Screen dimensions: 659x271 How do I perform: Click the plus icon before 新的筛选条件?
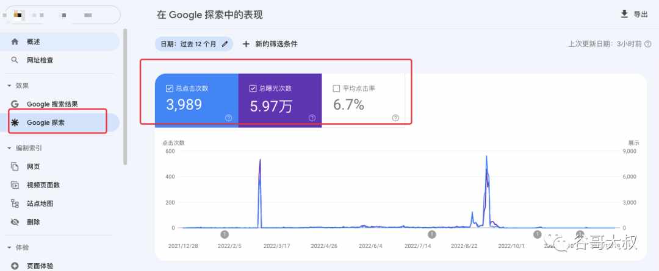click(247, 44)
